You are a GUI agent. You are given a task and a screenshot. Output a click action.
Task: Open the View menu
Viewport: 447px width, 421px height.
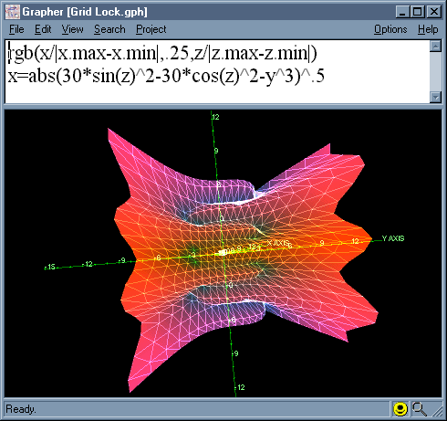72,29
